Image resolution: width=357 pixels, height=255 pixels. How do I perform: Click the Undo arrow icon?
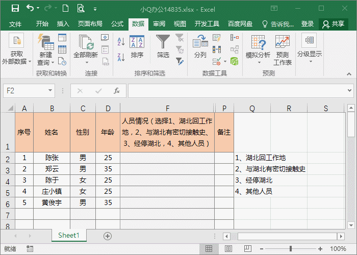pyautogui.click(x=30, y=8)
